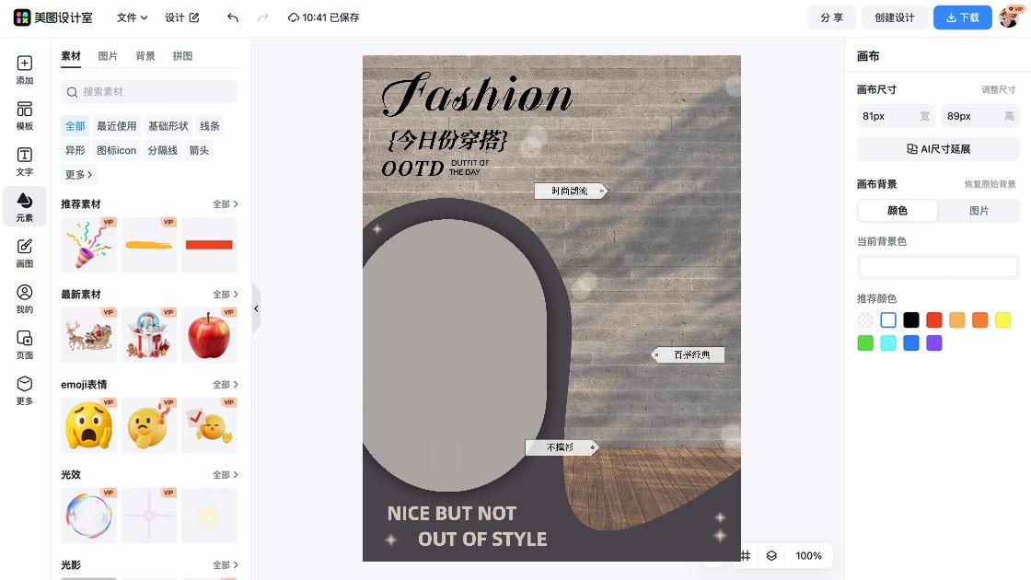The image size is (1031, 580).
Task: Open the layers icon near zoom
Action: click(771, 556)
